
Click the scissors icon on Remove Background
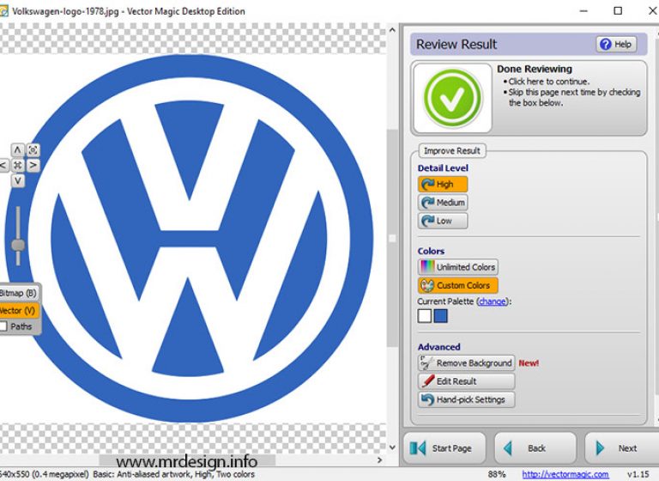(x=427, y=362)
